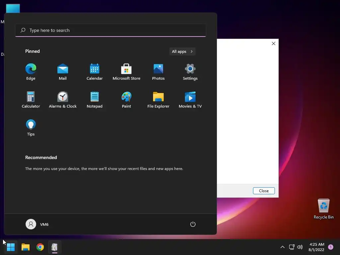Image resolution: width=340 pixels, height=255 pixels.
Task: Open the Calendar app
Action: point(95,72)
